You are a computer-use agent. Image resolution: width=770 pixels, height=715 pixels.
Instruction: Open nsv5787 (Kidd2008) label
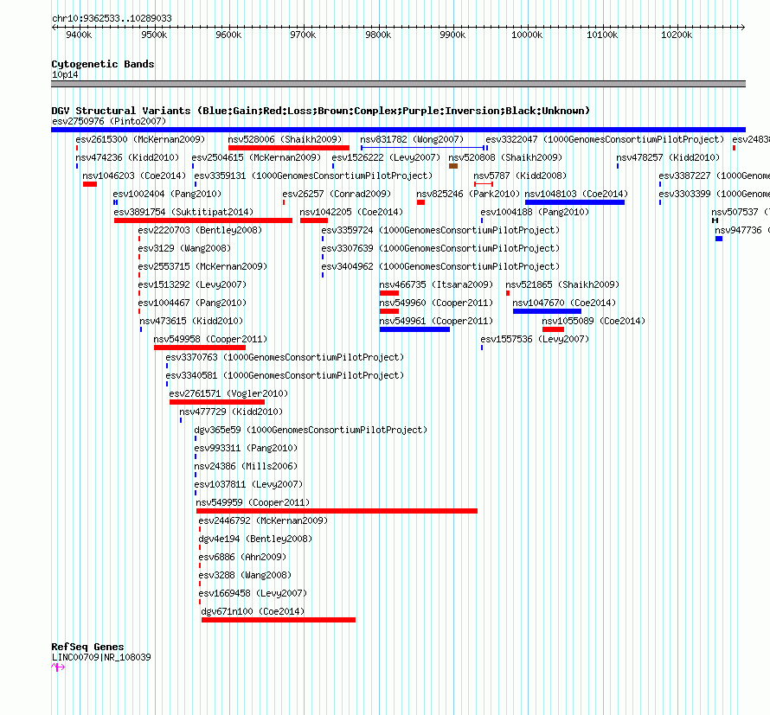(x=520, y=176)
